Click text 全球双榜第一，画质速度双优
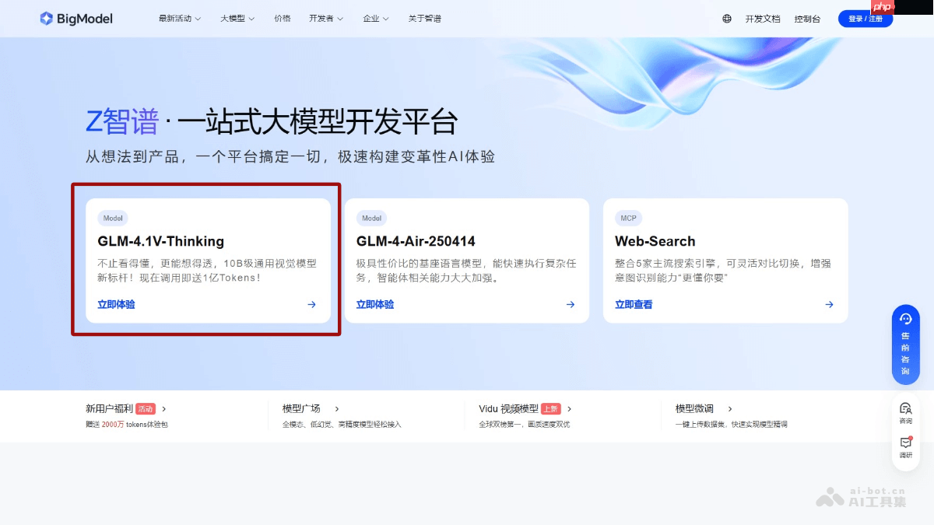Screen dimensions: 934x525 pyautogui.click(x=525, y=425)
